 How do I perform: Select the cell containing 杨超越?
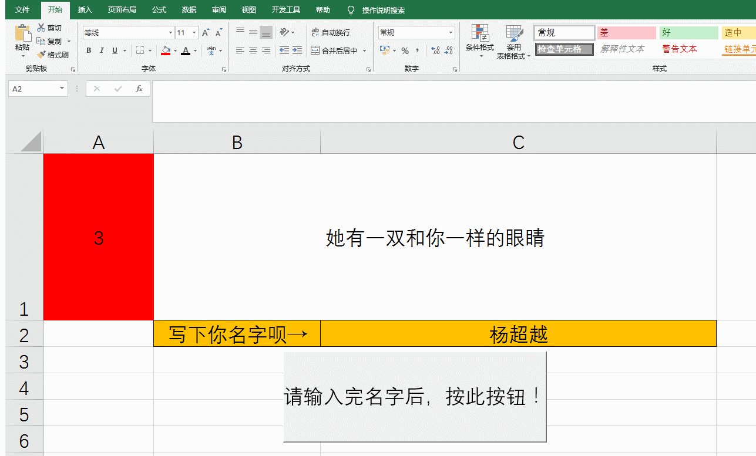(518, 334)
